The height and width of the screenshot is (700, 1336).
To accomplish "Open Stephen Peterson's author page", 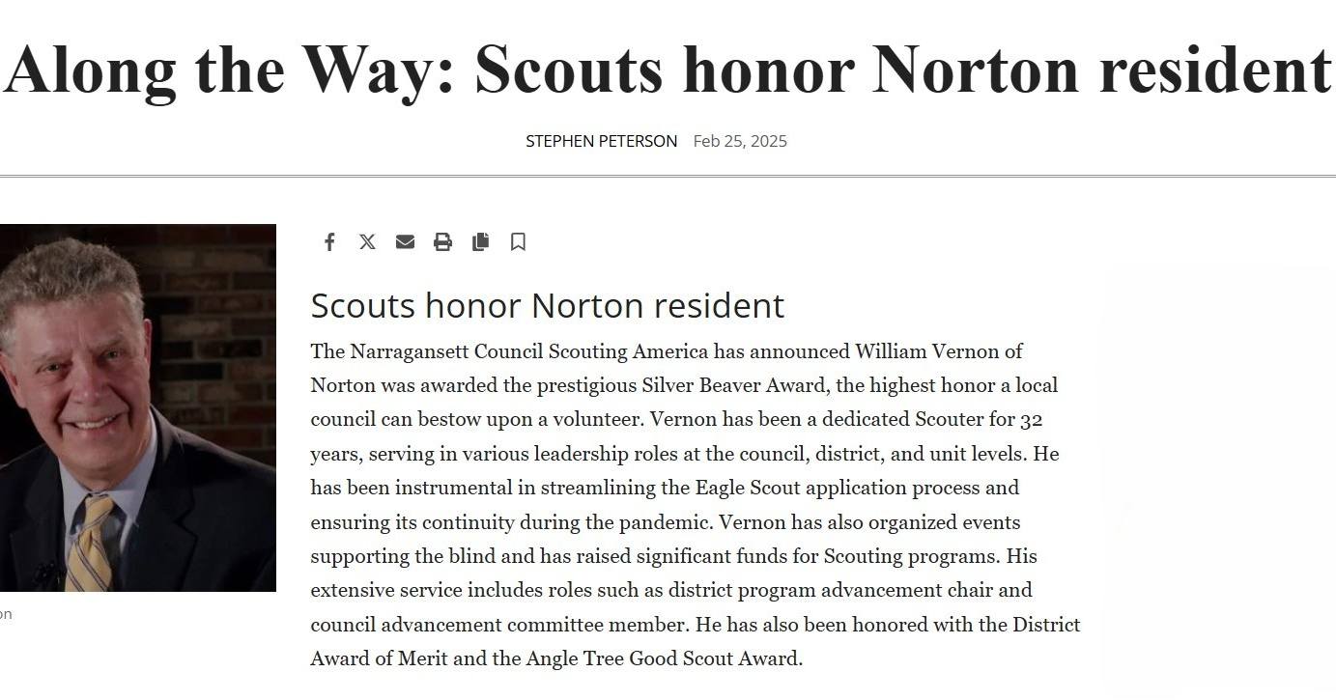I will coord(601,141).
